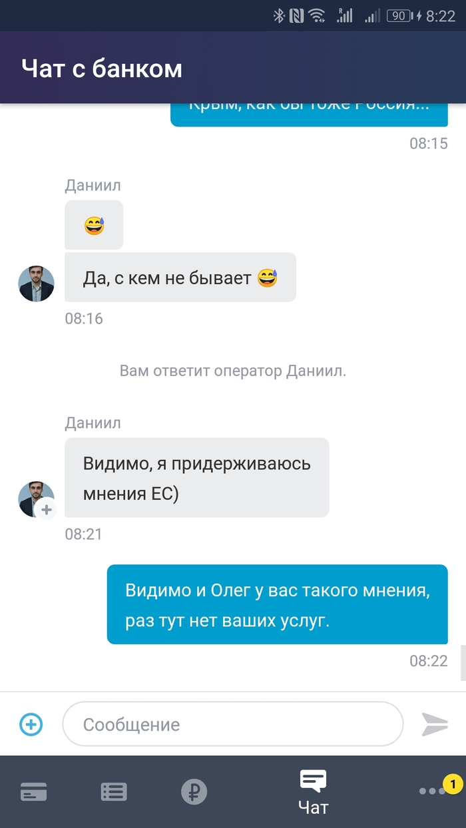This screenshot has width=466, height=828.
Task: Tap the partially hidden blue message about Крым
Action: click(310, 114)
